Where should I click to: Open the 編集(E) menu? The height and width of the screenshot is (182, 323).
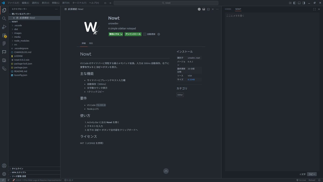26,3
